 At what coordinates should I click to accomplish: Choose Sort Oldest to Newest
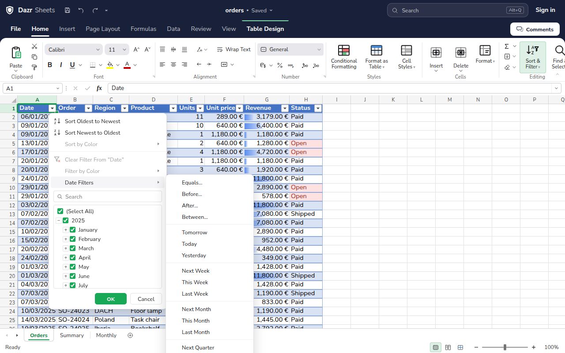point(109,121)
